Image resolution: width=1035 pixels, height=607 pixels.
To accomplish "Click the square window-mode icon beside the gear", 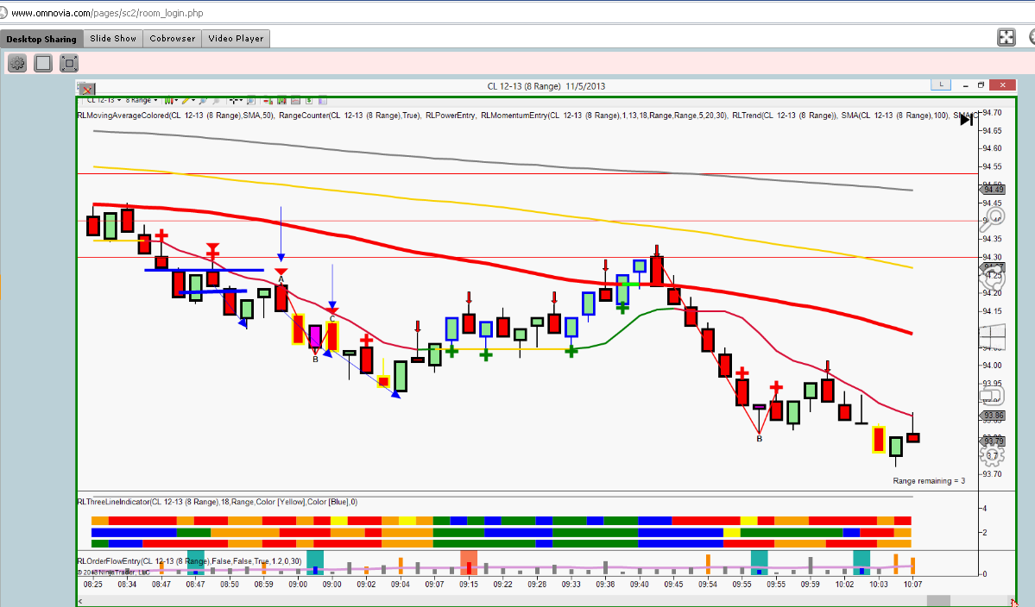I will point(43,63).
